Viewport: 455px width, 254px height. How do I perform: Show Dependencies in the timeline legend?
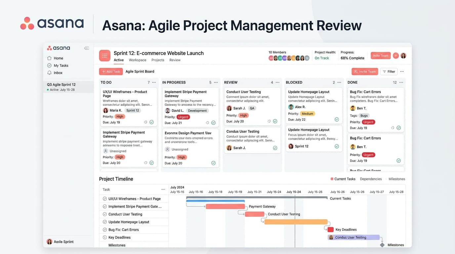pos(371,179)
